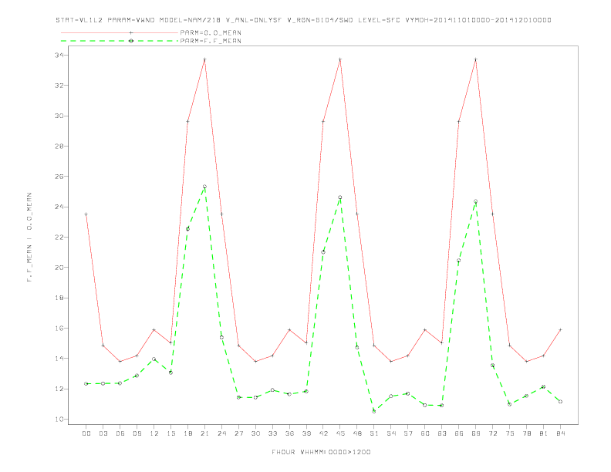Viewport: 611px width, 472px height.
Task: Click green circle data point at hour 45
Action: tap(340, 197)
